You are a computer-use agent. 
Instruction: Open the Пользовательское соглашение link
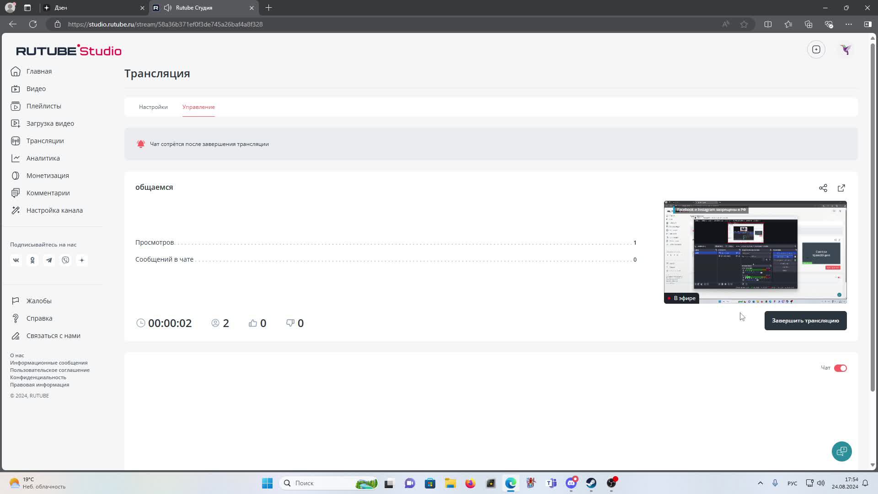click(x=50, y=370)
